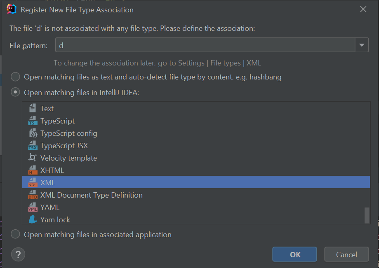Click the file type list scrollbar thumb
The height and width of the screenshot is (268, 379).
(367, 215)
